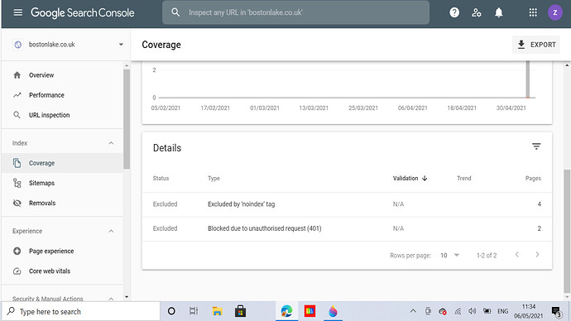
Task: Collapse the Index section
Action: click(111, 143)
